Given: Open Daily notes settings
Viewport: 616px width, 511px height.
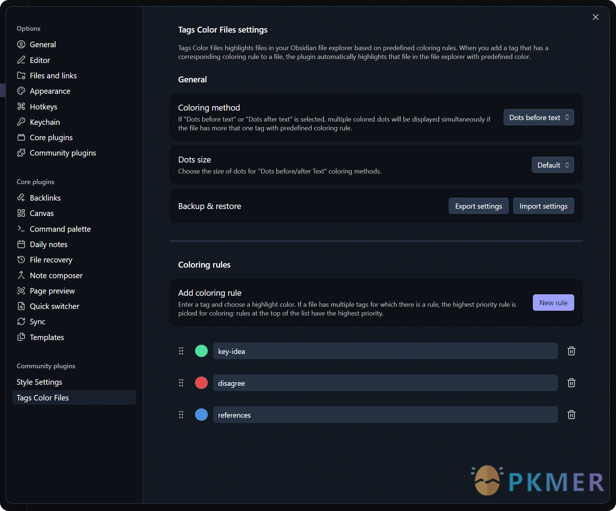Looking at the screenshot, I should [74, 244].
